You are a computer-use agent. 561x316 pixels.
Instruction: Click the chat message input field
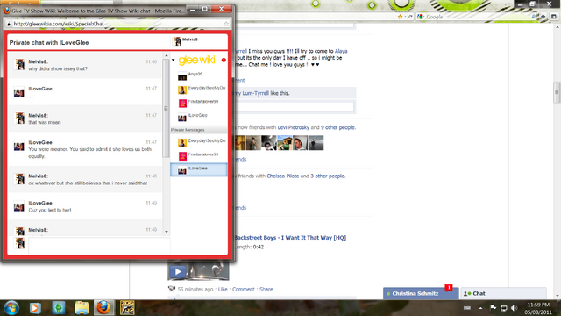click(99, 246)
